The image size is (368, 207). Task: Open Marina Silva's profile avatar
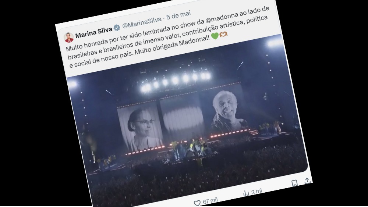(x=69, y=38)
